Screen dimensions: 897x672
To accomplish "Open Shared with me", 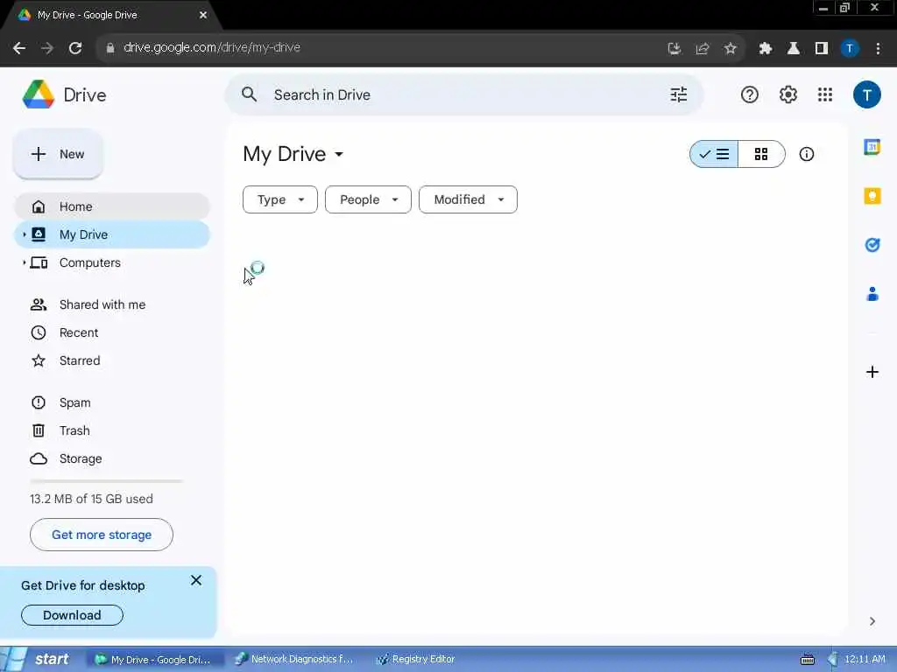I will (x=112, y=304).
